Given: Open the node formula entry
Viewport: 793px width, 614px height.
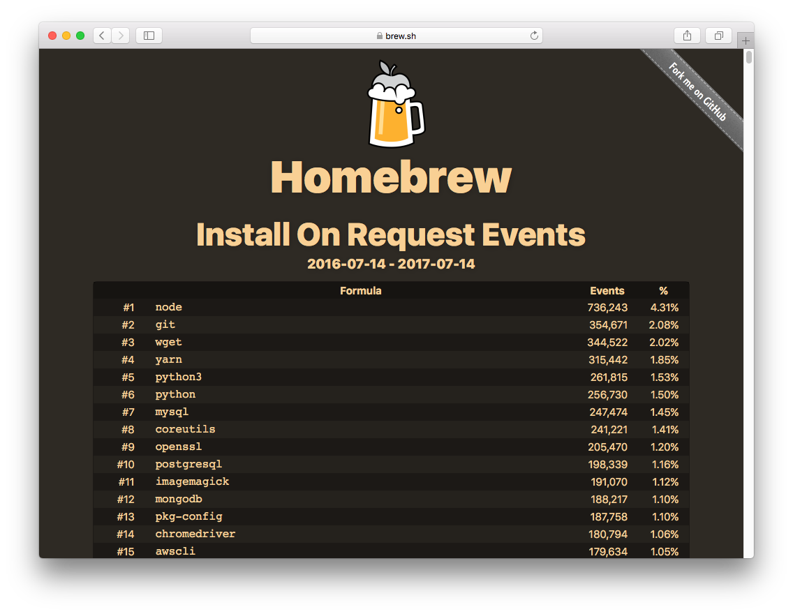Looking at the screenshot, I should [x=168, y=307].
